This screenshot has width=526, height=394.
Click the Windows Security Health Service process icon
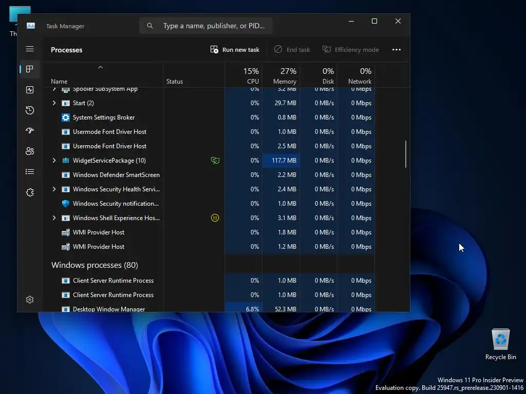pyautogui.click(x=66, y=189)
